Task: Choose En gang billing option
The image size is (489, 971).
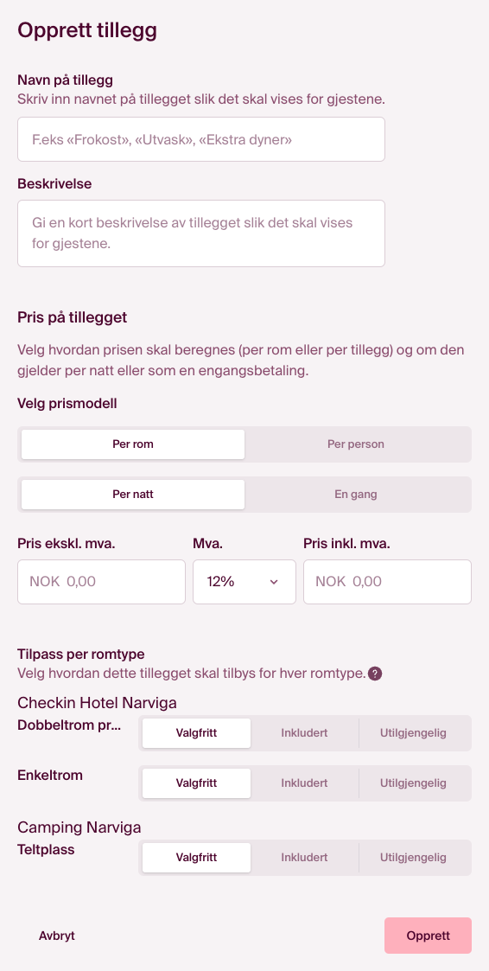Action: (x=356, y=495)
